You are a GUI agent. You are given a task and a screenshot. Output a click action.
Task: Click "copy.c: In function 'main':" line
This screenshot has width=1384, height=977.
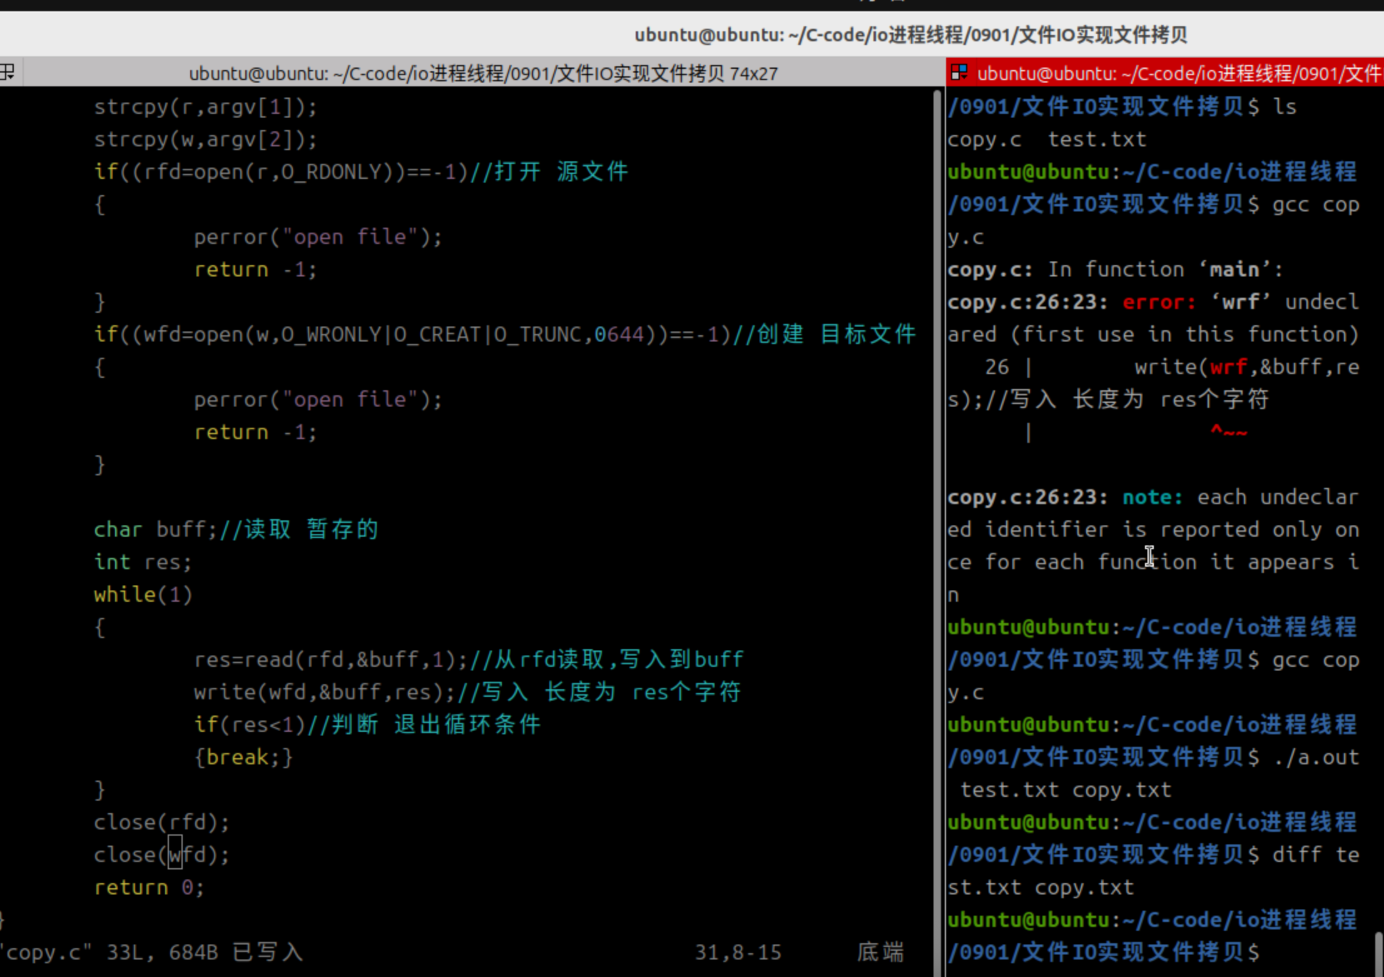coord(1115,270)
